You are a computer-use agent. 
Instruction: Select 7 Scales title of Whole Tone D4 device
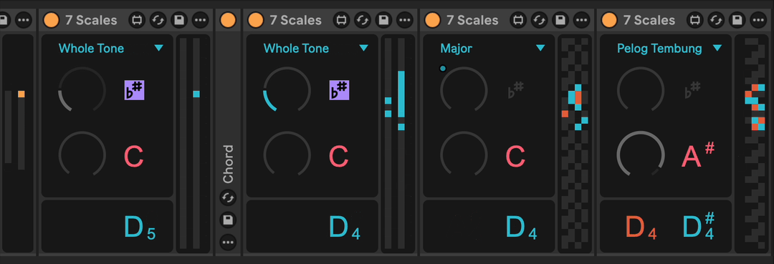point(296,20)
